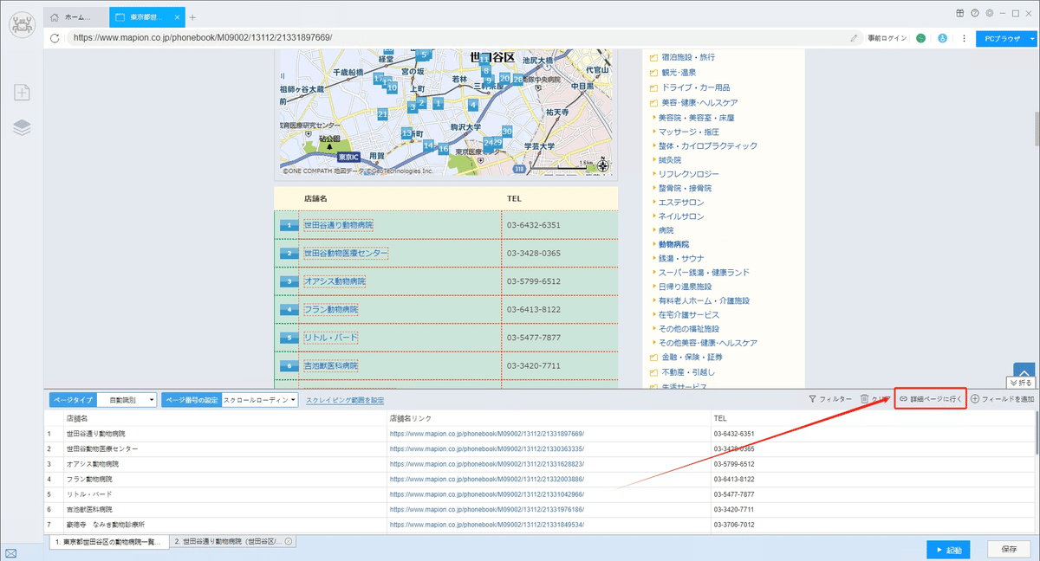Open the three-dot more options menu

click(x=964, y=38)
